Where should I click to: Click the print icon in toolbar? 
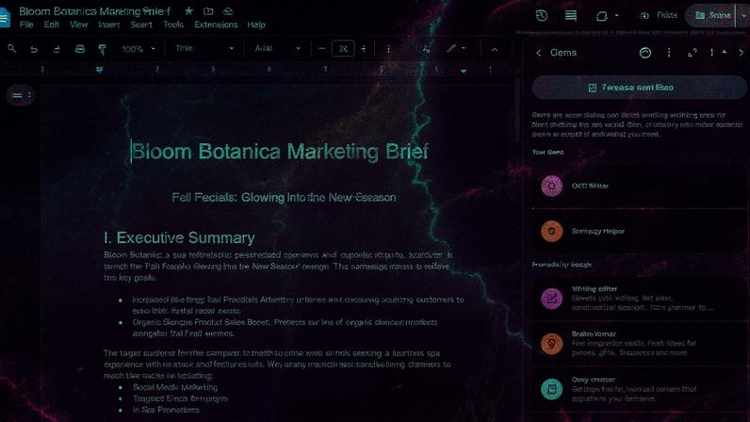click(x=79, y=48)
